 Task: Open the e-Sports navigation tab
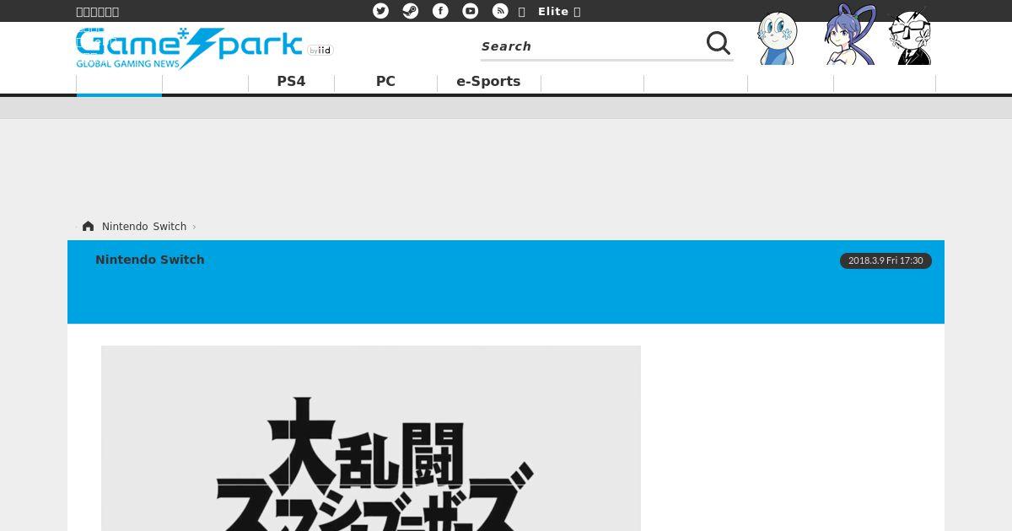click(488, 82)
